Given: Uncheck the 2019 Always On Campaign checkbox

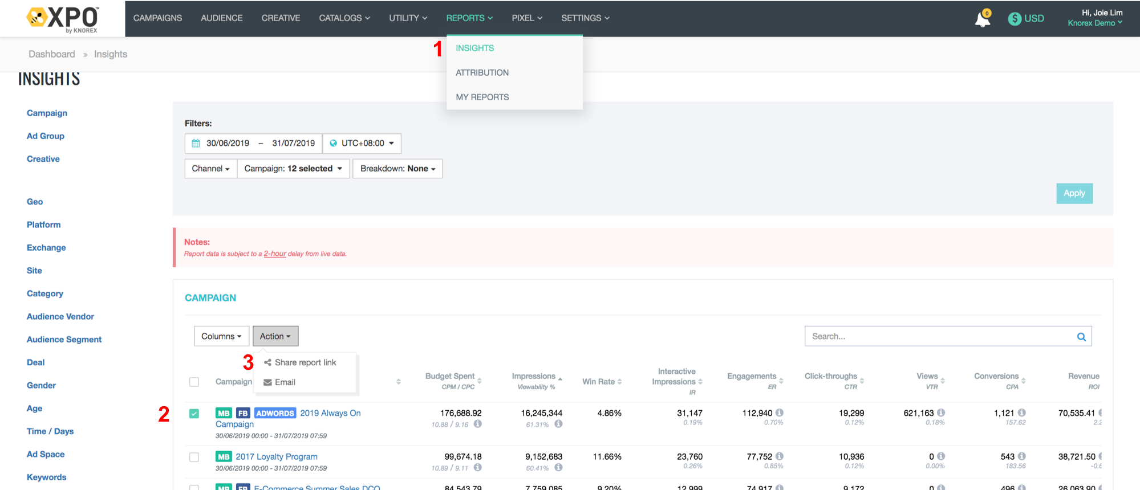Looking at the screenshot, I should (x=194, y=414).
